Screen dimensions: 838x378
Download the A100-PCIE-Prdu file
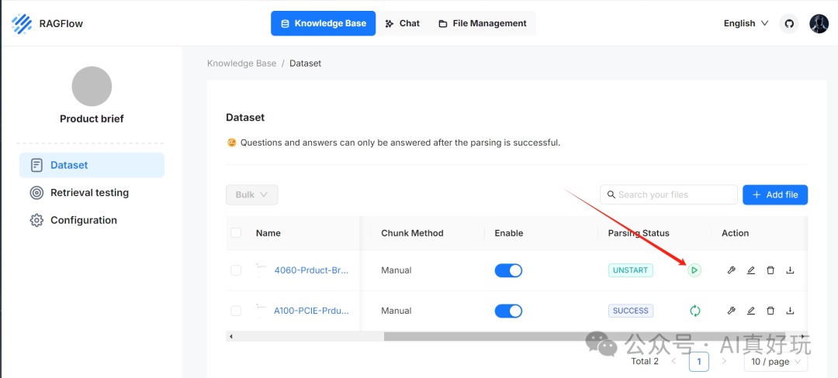(x=790, y=311)
